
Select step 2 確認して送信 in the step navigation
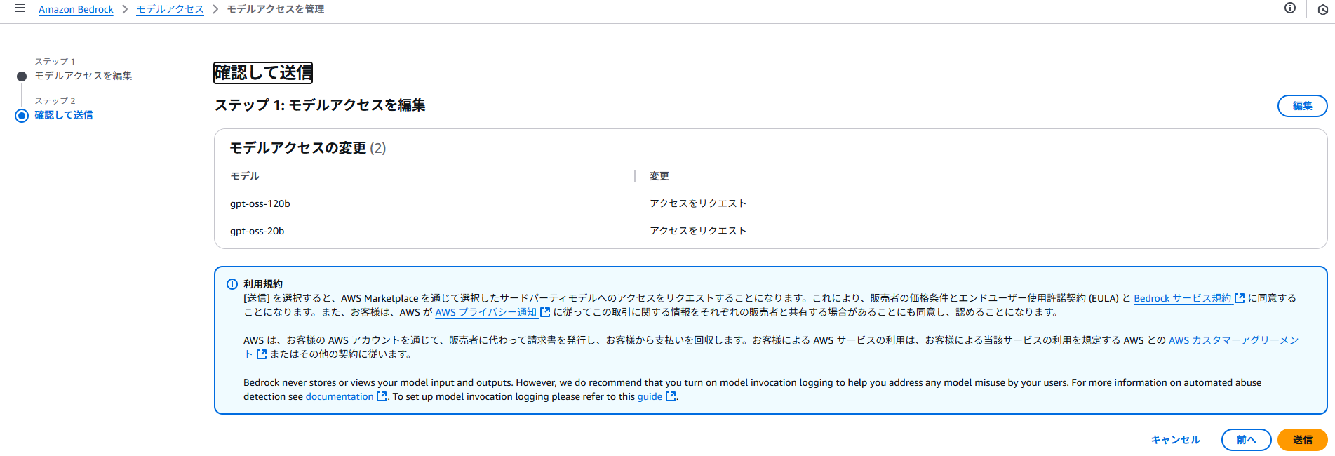click(64, 115)
